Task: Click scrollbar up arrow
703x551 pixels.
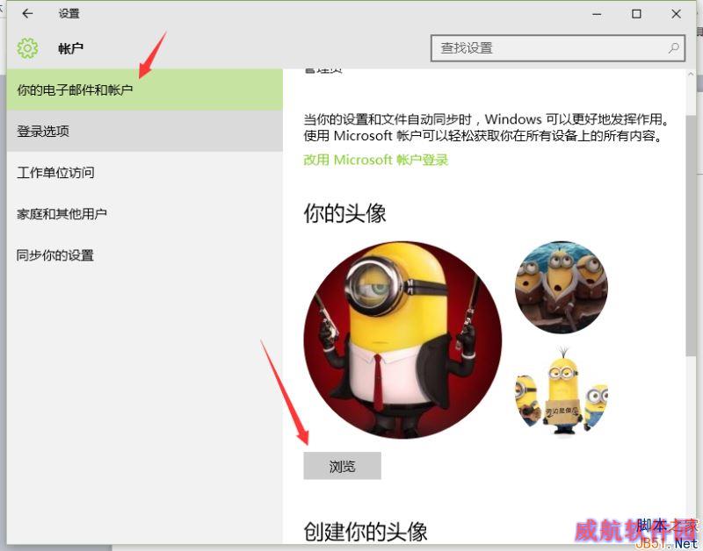Action: (691, 75)
